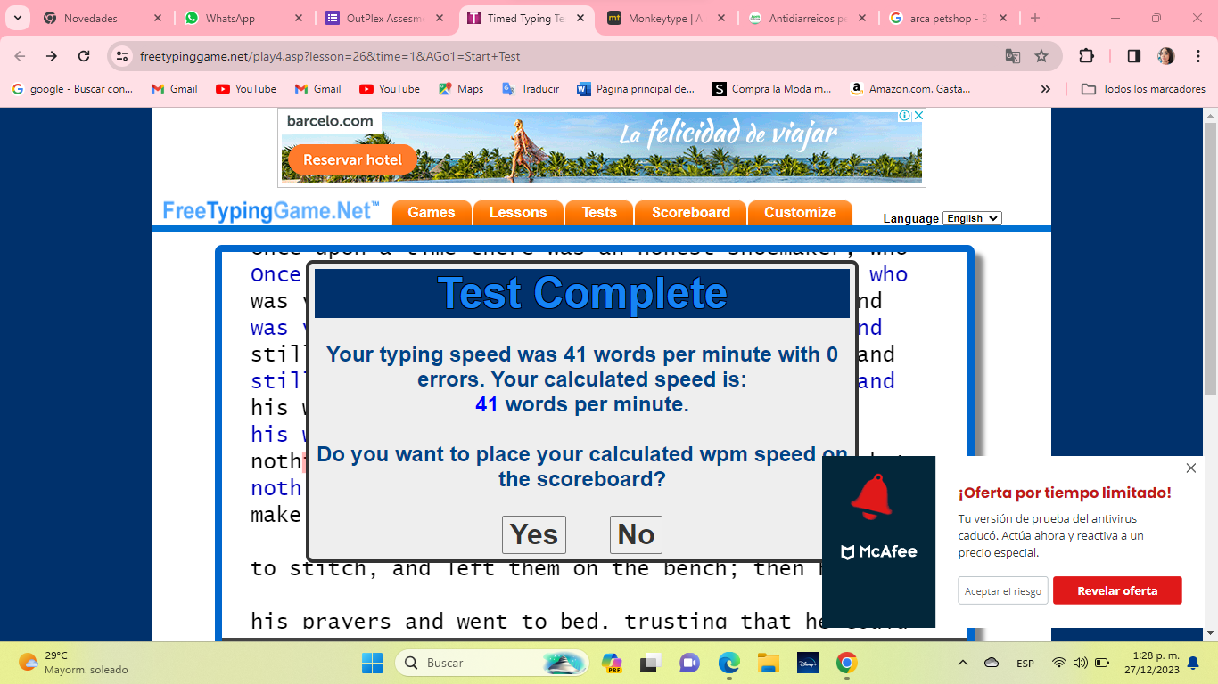The image size is (1218, 684).
Task: Open the Maps bookmark
Action: [x=461, y=89]
